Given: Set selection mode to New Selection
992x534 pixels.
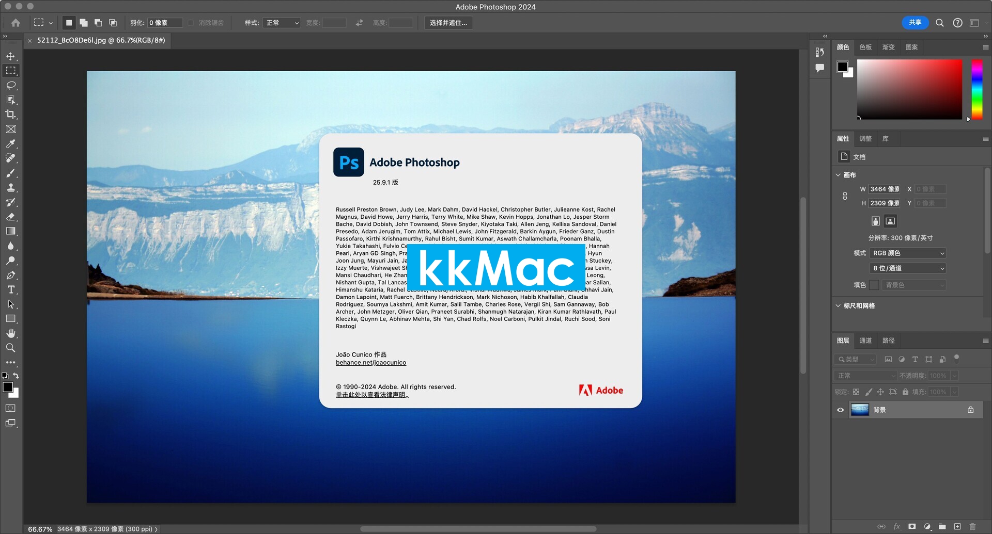Looking at the screenshot, I should (x=69, y=23).
